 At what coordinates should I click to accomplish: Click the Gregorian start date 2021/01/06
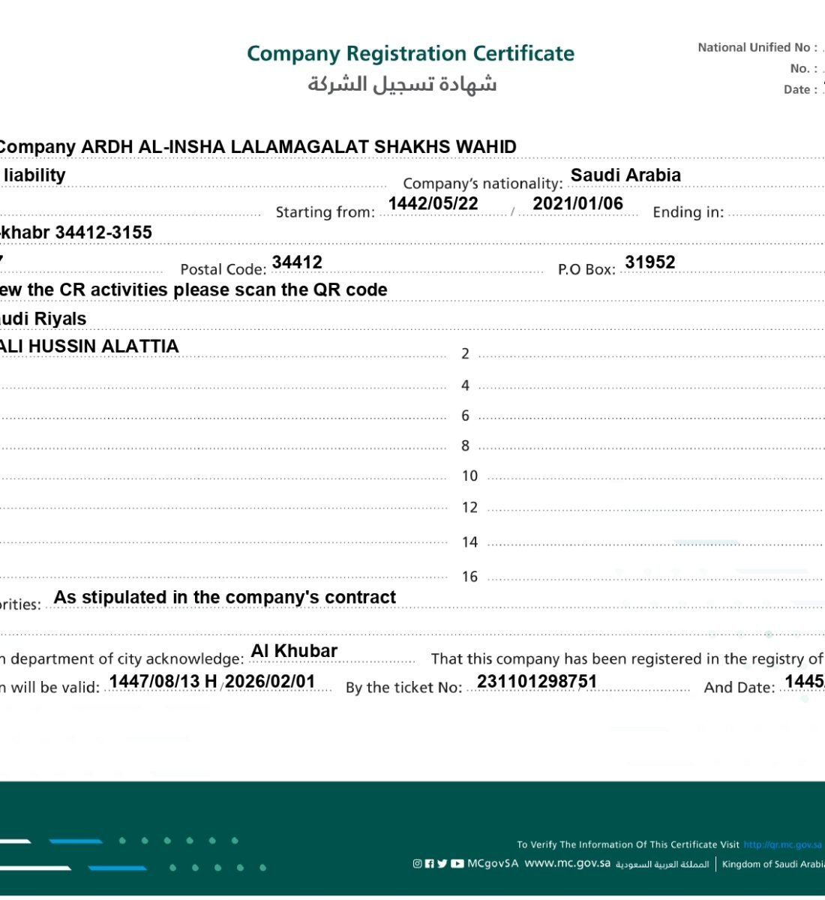[x=577, y=204]
